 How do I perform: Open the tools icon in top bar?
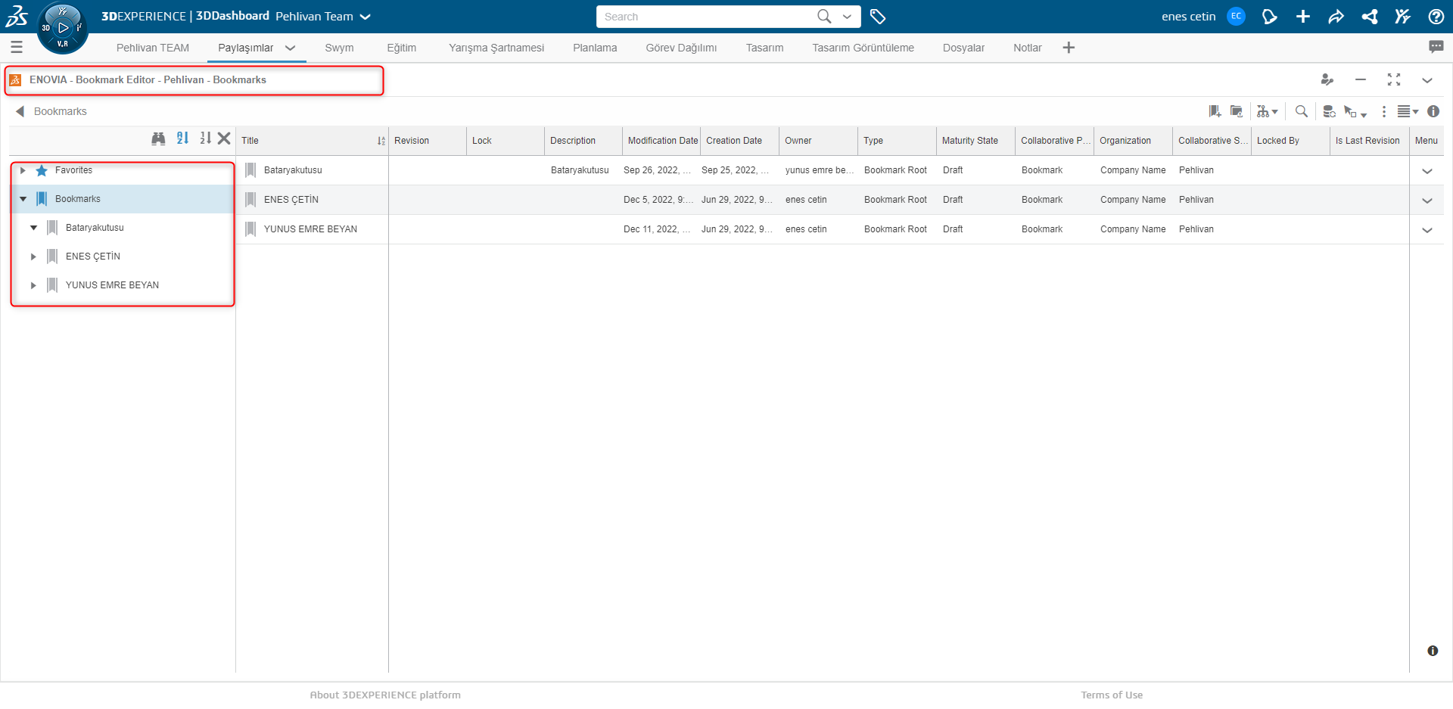(x=1402, y=17)
